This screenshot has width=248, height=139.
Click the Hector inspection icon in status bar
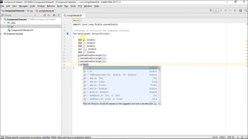tap(242, 137)
